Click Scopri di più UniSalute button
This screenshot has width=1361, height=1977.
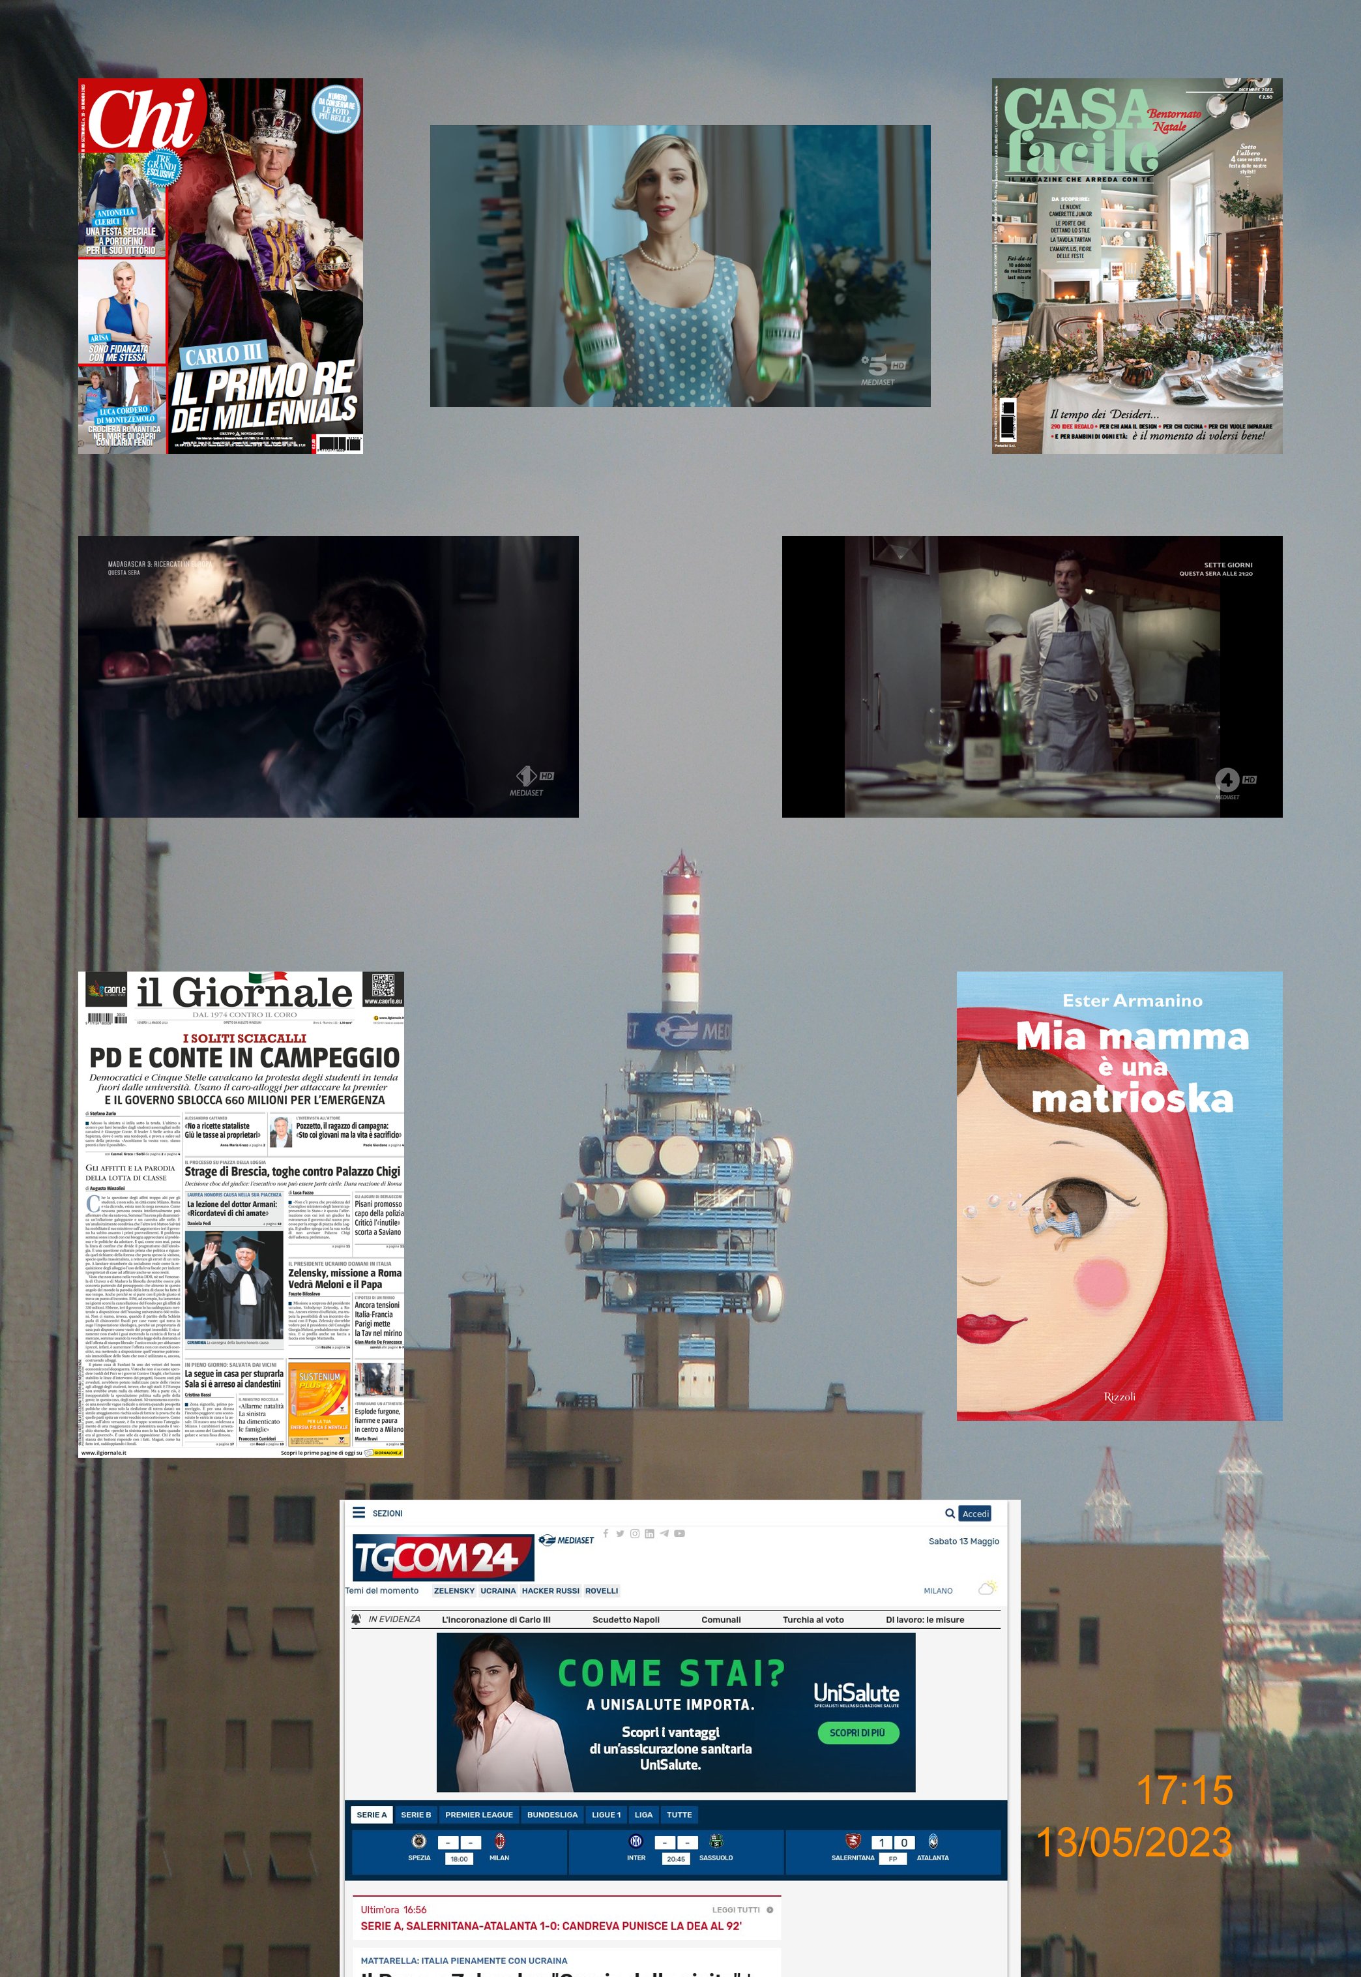(x=857, y=1732)
